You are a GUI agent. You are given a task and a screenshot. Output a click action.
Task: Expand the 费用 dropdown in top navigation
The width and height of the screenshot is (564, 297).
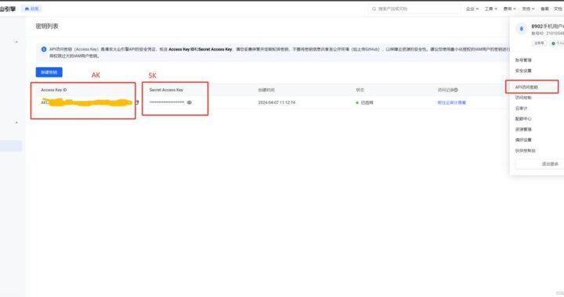[x=509, y=9]
